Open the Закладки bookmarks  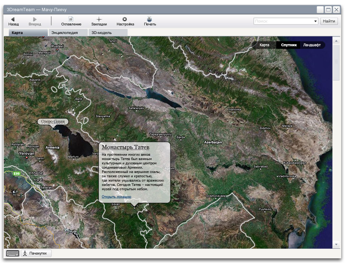99,19
